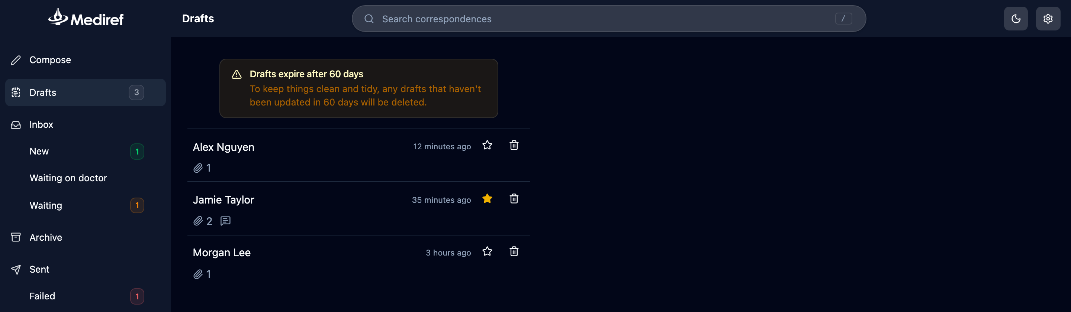This screenshot has height=312, width=1071.
Task: Click Alex Nguyen attachment paperclip icon
Action: coord(198,168)
